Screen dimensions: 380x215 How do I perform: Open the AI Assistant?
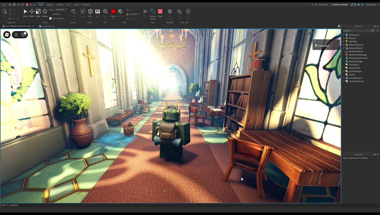pyautogui.click(x=321, y=5)
